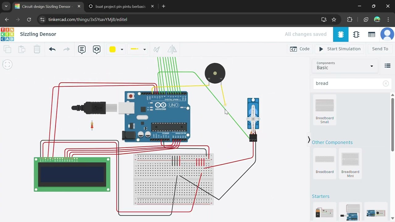Open the Component list view
Image resolution: width=395 pixels, height=222 pixels.
point(372,34)
